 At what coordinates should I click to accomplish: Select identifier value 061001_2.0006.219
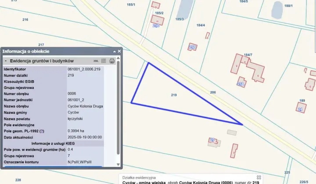click(x=84, y=69)
